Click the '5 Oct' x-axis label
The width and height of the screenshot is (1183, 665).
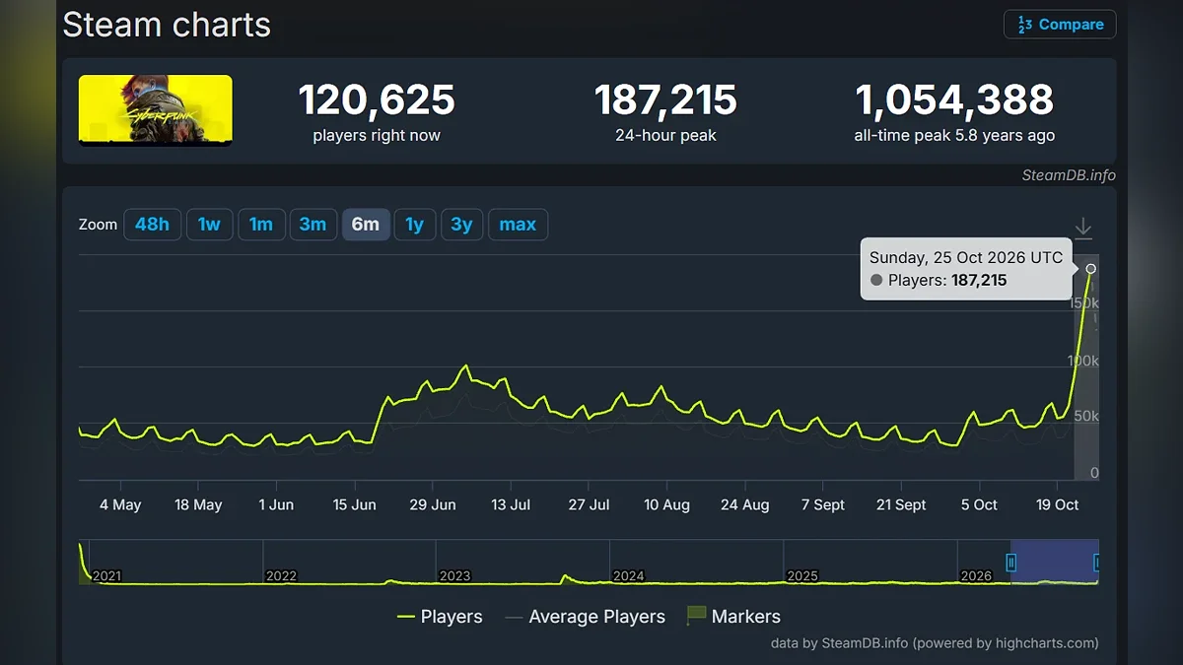(x=979, y=504)
